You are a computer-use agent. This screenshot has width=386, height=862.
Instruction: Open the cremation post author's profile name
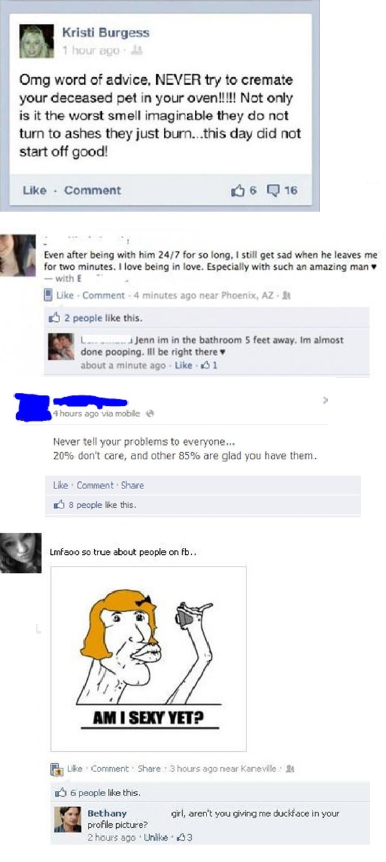105,32
